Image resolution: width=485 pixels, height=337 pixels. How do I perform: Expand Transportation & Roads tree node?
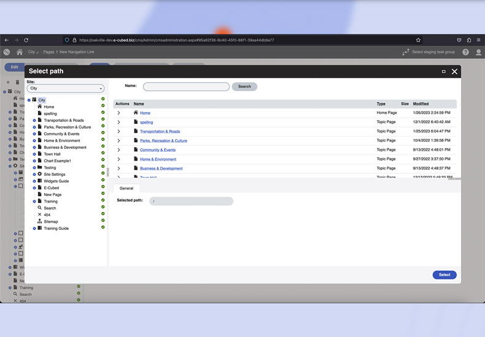click(34, 121)
